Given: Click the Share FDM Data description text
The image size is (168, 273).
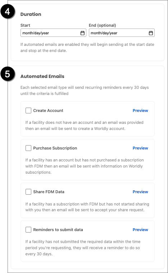Looking at the screenshot, I should pos(87,207).
